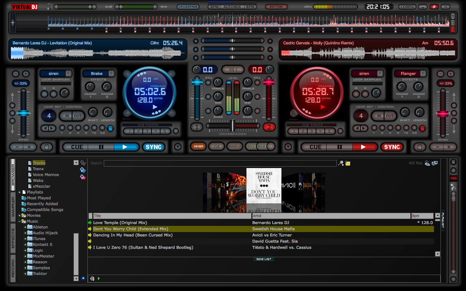Click the folder icon right of search bar
Screen dimensions: 466x291
(348, 163)
